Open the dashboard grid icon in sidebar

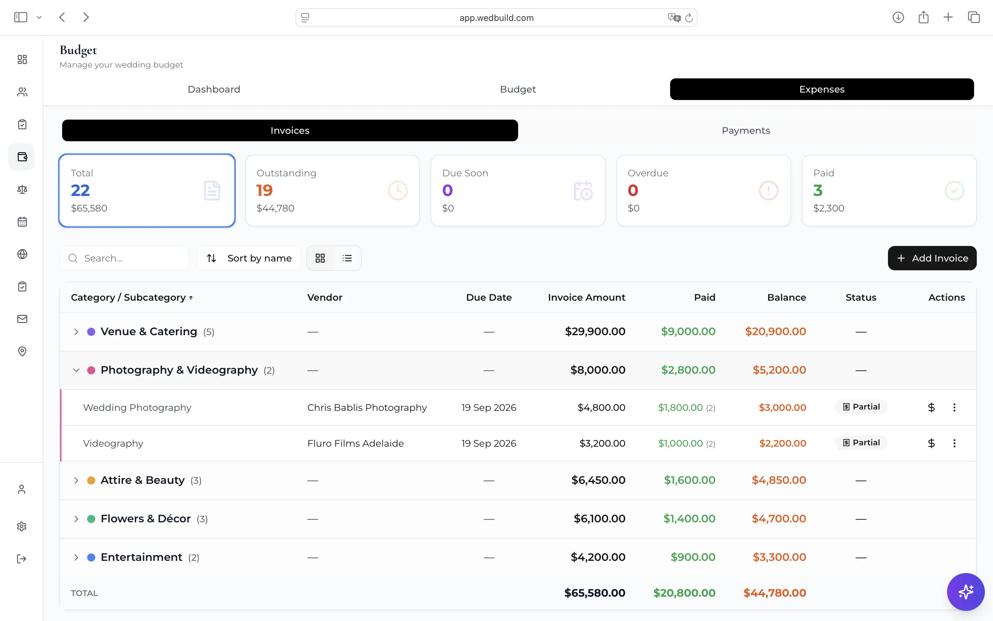tap(22, 59)
